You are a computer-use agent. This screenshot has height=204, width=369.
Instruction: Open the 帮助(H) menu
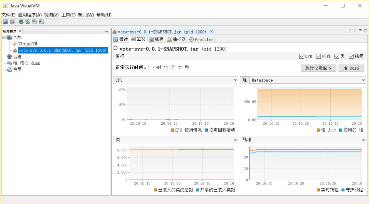[x=104, y=15]
